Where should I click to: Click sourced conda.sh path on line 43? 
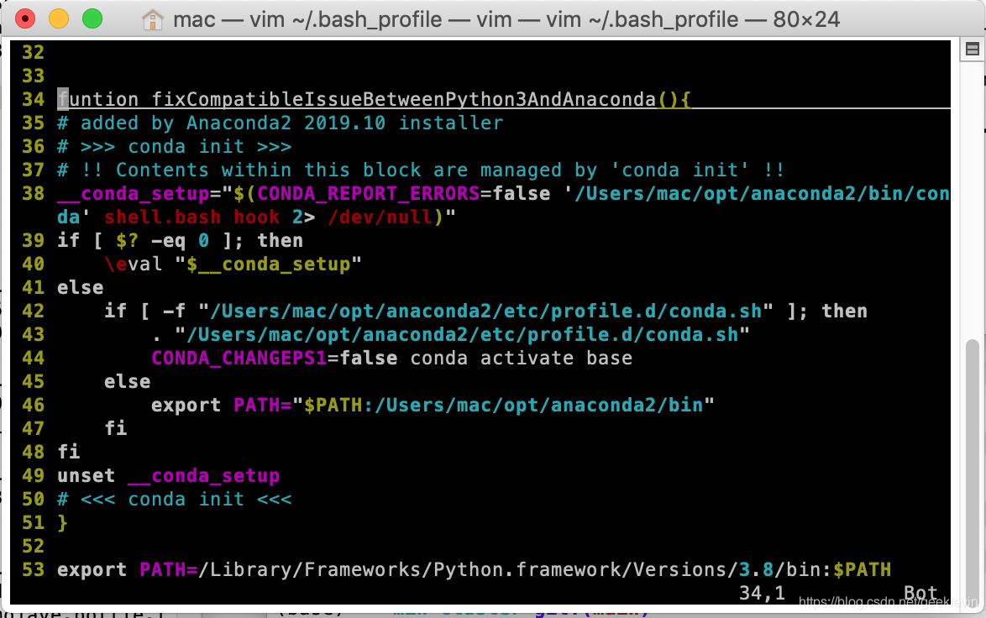tap(463, 334)
